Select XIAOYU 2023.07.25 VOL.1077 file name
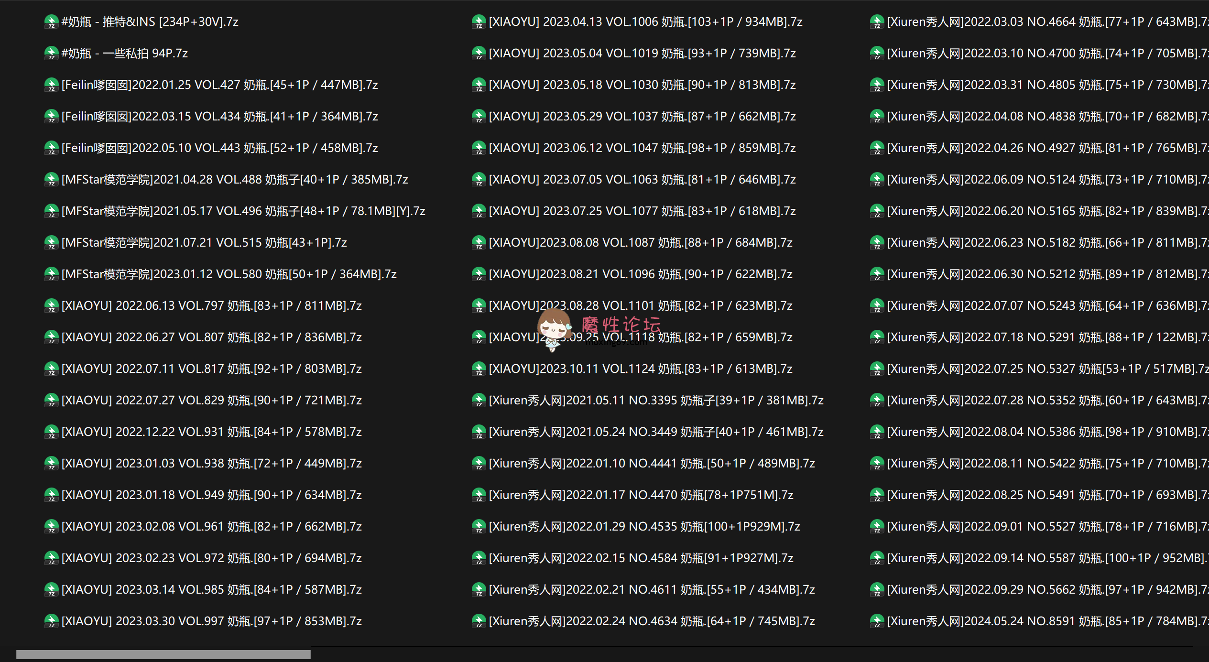1209x662 pixels. 643,211
